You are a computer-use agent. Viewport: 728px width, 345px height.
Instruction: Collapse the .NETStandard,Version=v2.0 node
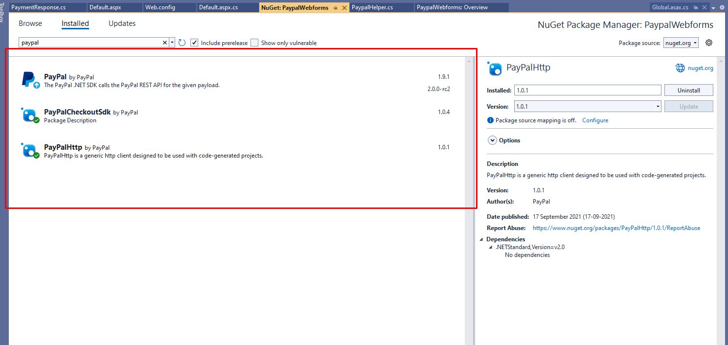point(491,247)
